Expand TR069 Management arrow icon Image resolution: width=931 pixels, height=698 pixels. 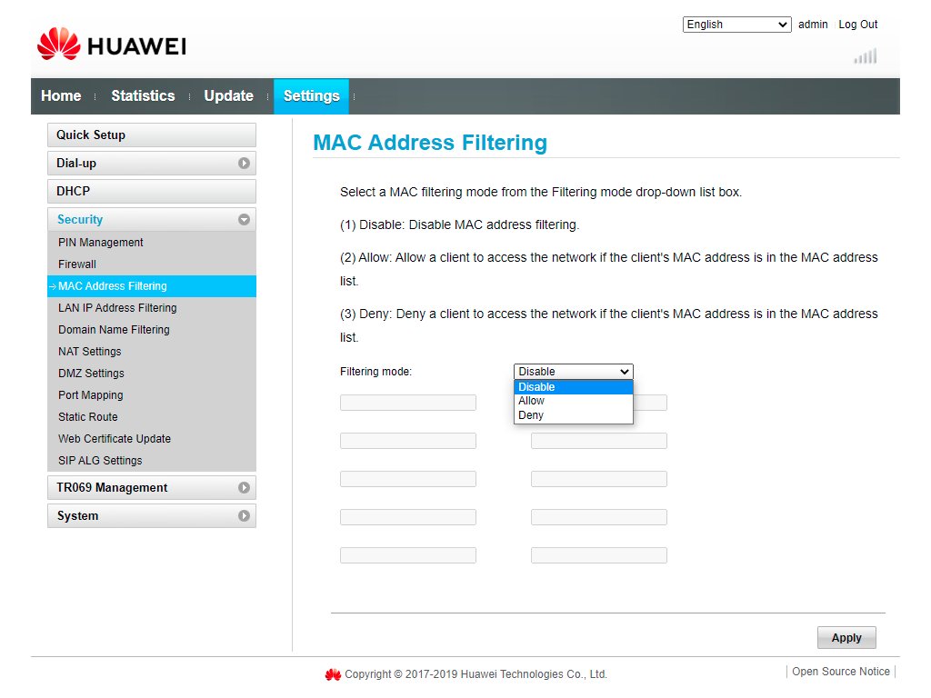pyautogui.click(x=244, y=488)
